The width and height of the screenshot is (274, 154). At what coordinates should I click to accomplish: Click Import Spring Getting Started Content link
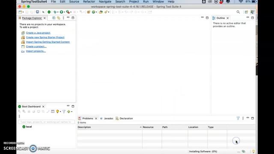point(48,42)
